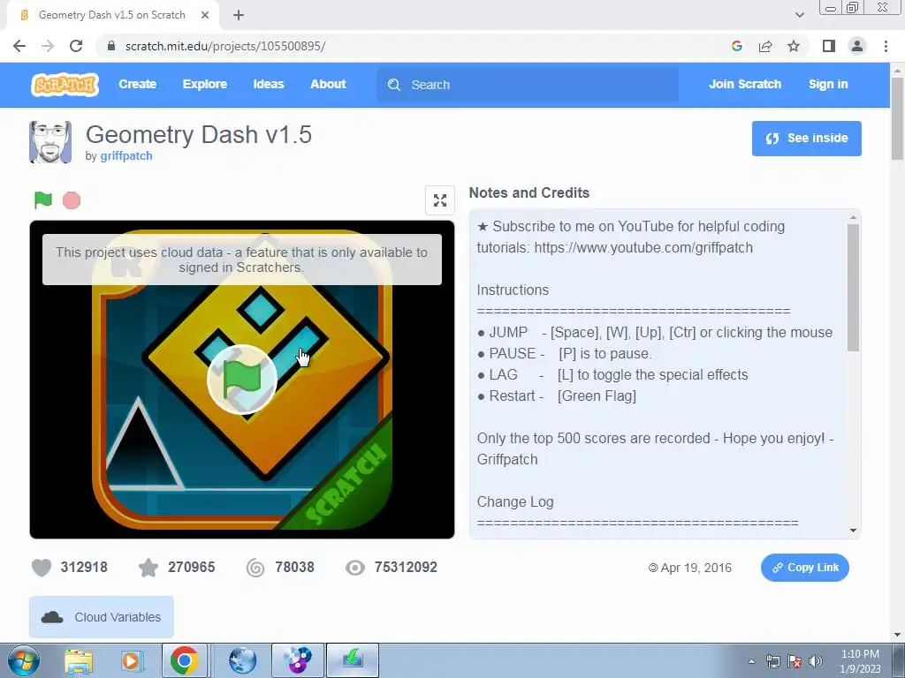This screenshot has height=678, width=905.
Task: Click the search magnifier icon
Action: (394, 85)
